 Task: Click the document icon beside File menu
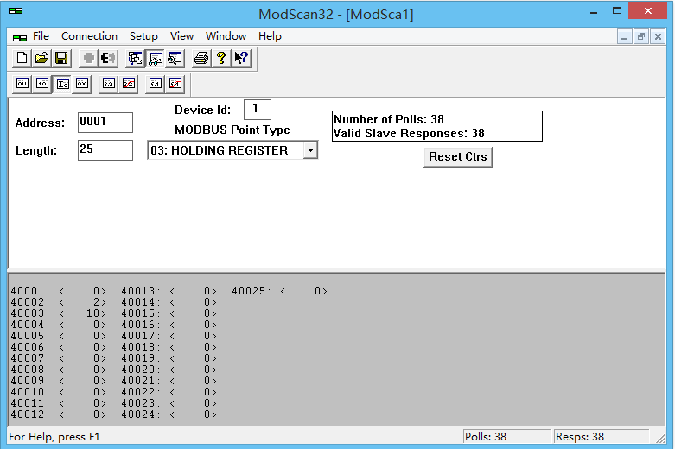pos(19,38)
